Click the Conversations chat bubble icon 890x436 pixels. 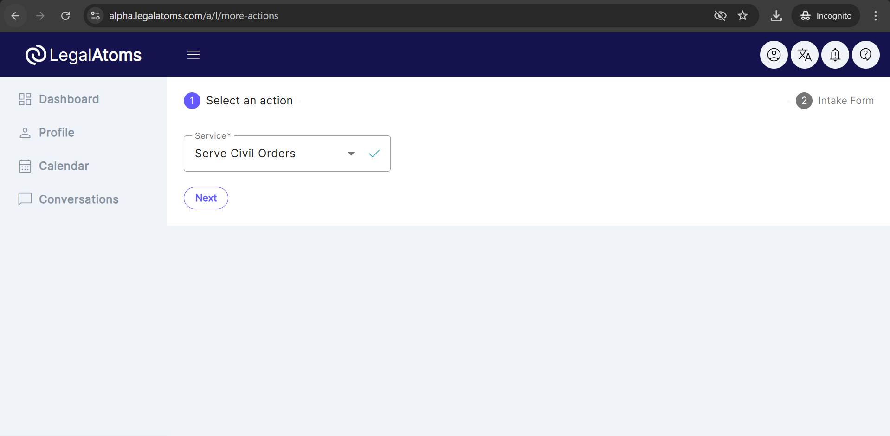(25, 199)
